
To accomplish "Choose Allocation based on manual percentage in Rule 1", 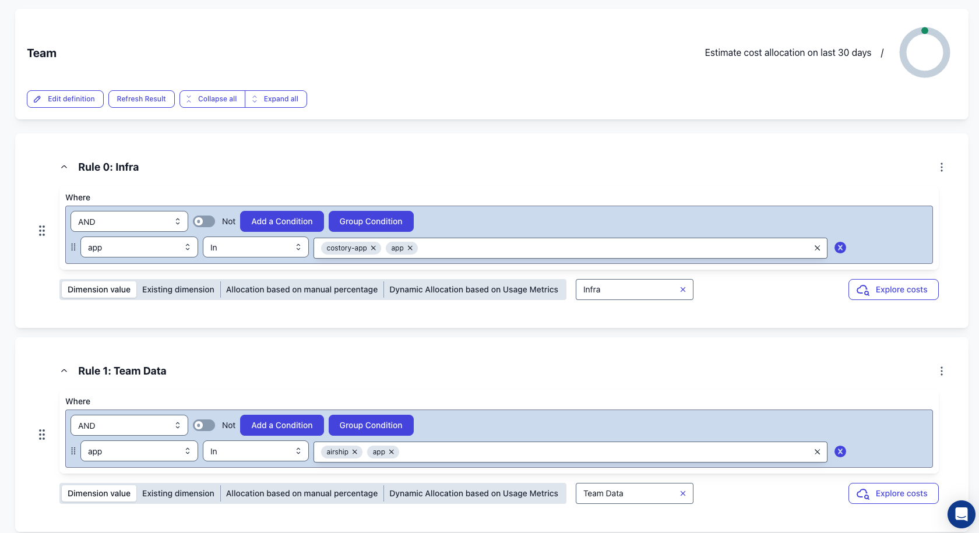I will tap(302, 493).
